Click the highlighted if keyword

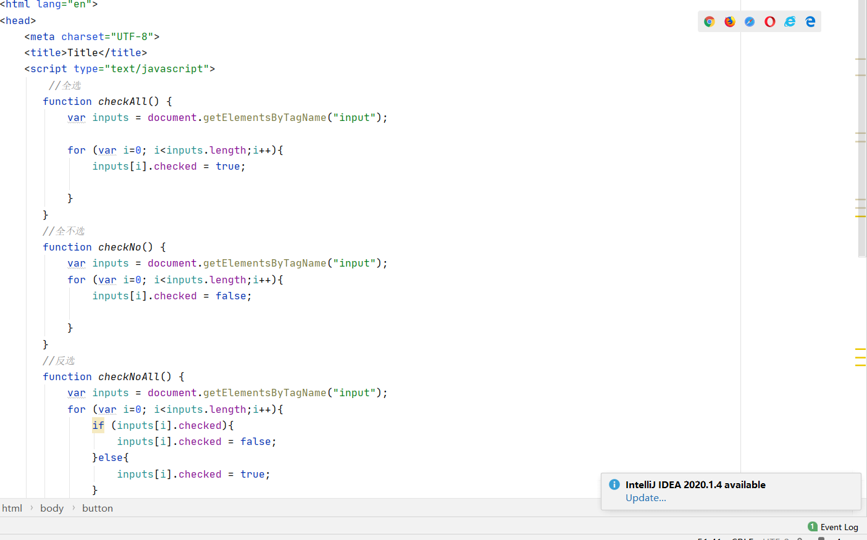point(98,425)
